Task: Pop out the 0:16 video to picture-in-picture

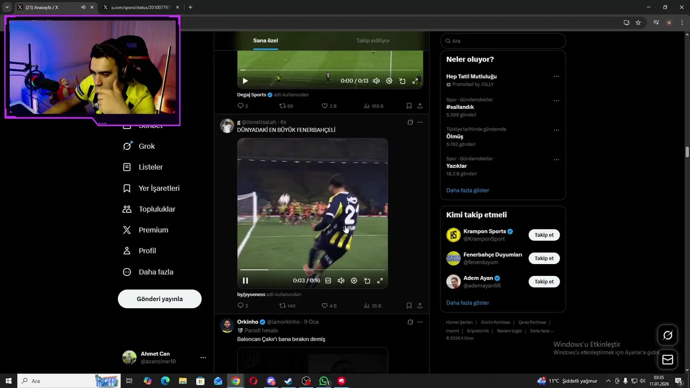Action: coord(367,280)
